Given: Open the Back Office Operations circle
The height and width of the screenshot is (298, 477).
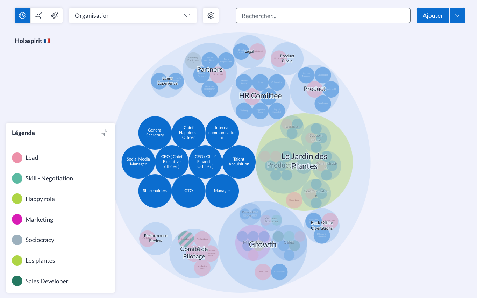Looking at the screenshot, I should [322, 226].
